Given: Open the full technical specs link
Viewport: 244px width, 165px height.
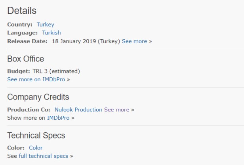Looking at the screenshot, I should pos(43,156).
